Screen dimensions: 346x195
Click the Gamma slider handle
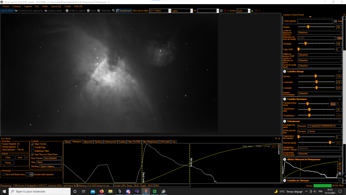pyautogui.click(x=316, y=76)
